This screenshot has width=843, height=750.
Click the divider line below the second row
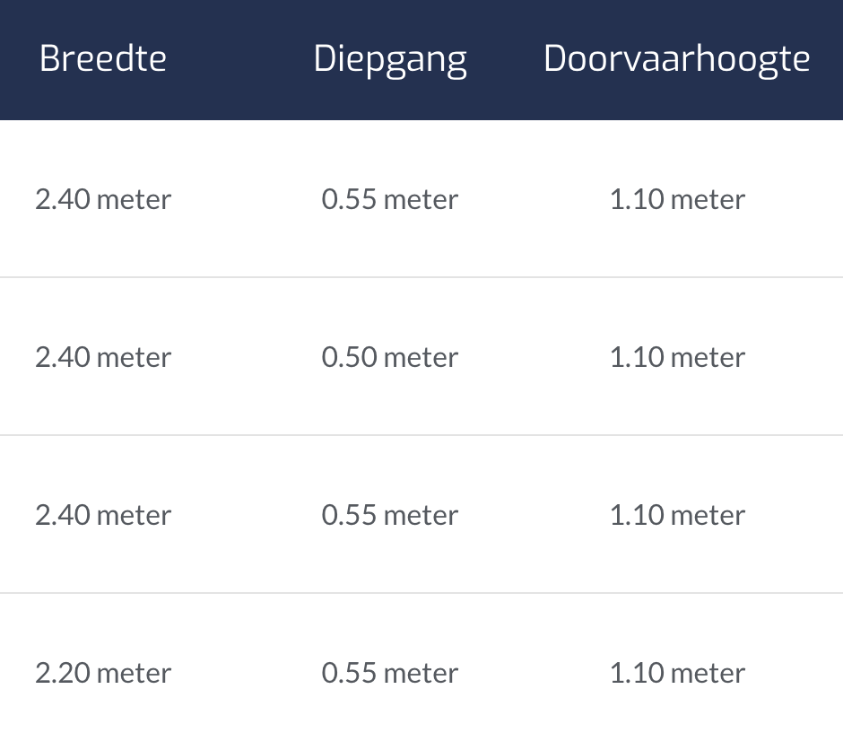point(421,435)
